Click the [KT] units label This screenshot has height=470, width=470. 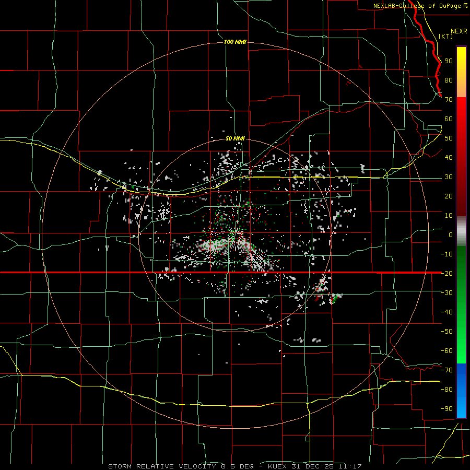[x=446, y=36]
